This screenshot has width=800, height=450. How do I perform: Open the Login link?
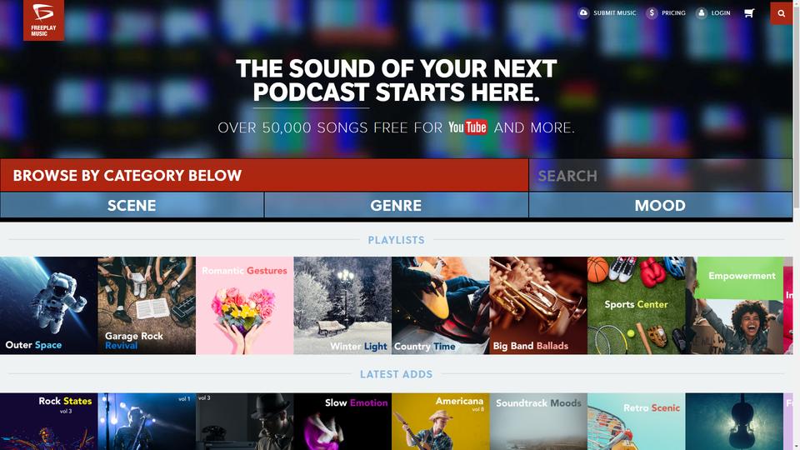click(720, 12)
